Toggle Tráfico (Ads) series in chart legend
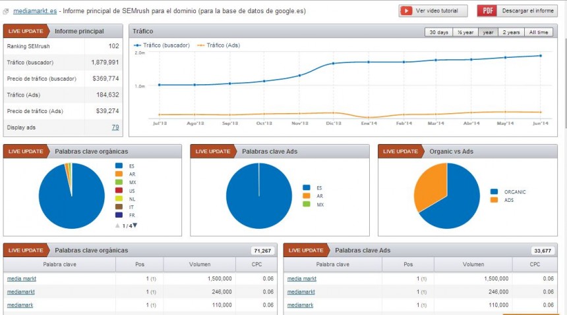 pos(218,45)
